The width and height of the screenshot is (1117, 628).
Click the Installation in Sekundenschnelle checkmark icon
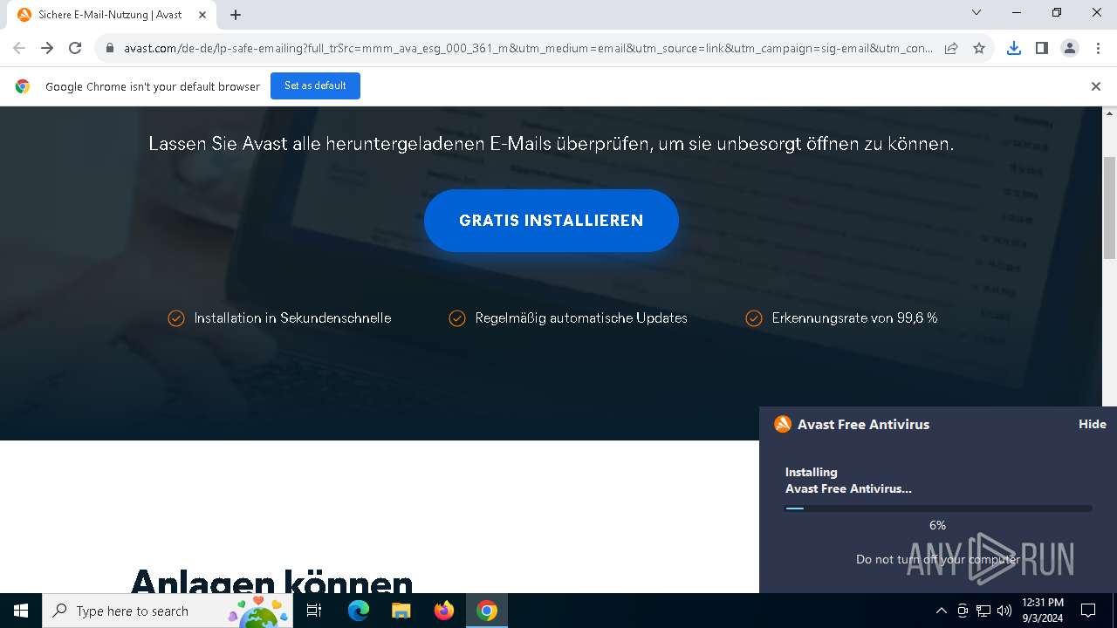(x=176, y=318)
